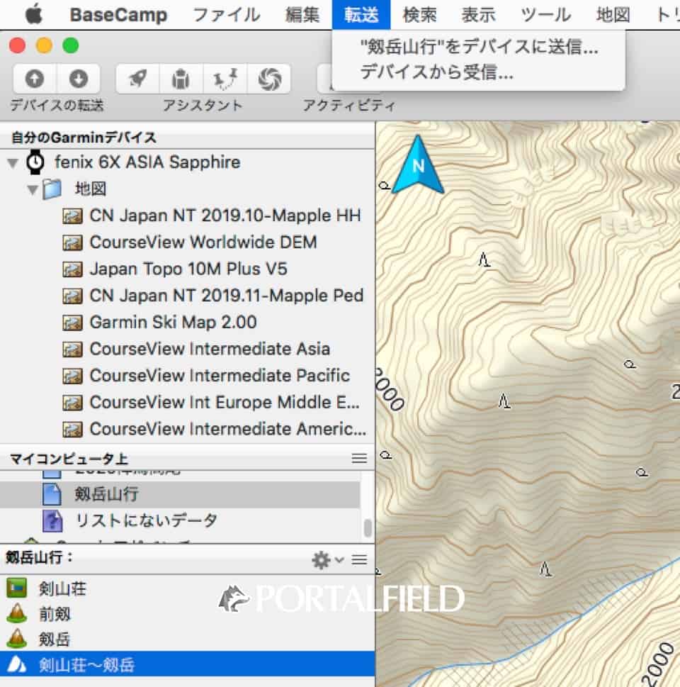This screenshot has height=687, width=680.
Task: Open the ツール menu
Action: tap(545, 15)
